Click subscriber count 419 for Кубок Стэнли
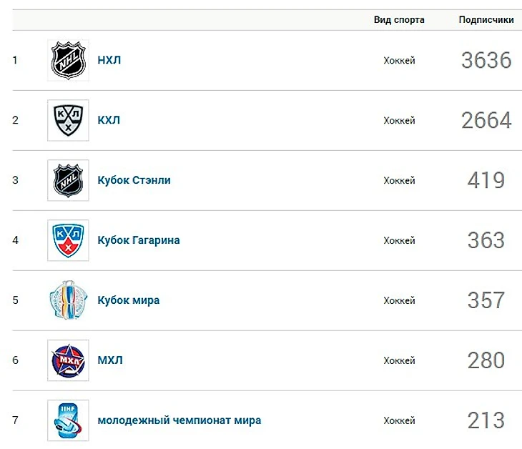This screenshot has height=449, width=522. click(486, 180)
